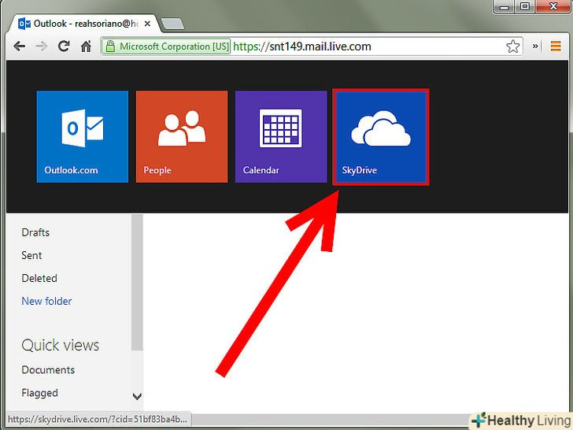Click the browser forward arrow
The image size is (573, 430).
click(x=42, y=46)
